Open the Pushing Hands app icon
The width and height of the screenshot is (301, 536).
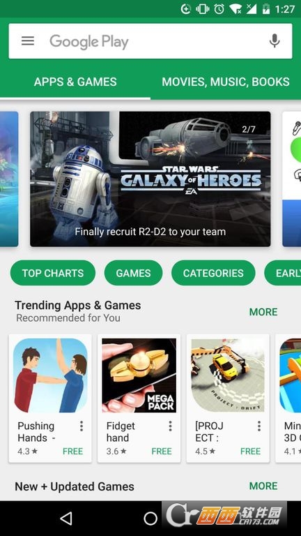click(50, 375)
